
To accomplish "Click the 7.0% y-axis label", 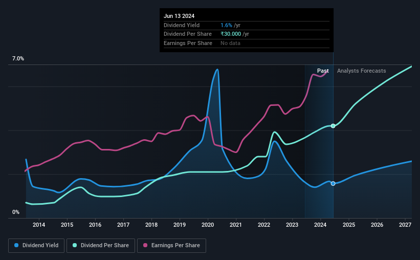I will [x=18, y=59].
